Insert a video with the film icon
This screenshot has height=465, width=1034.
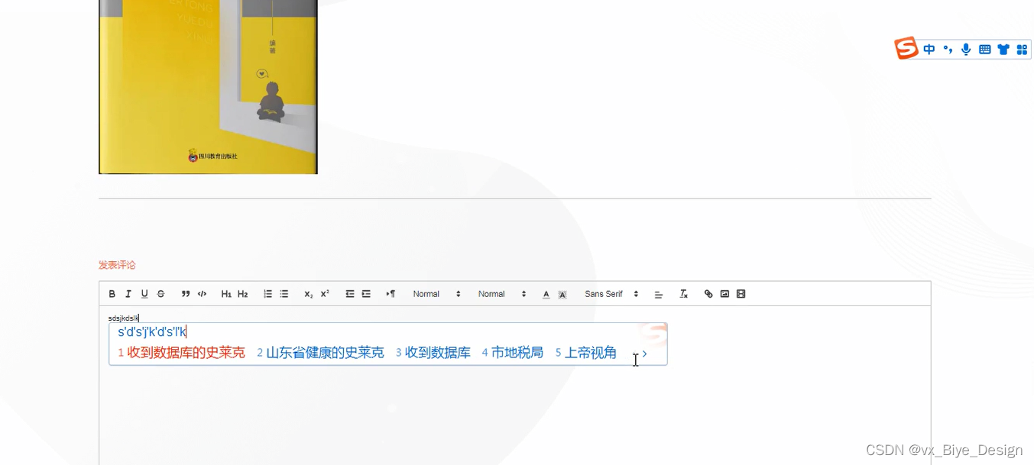click(x=741, y=294)
